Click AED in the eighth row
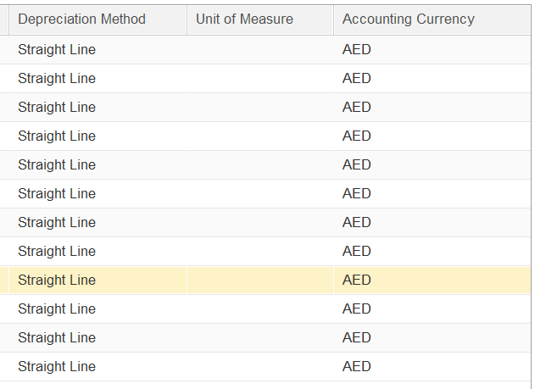 click(357, 251)
